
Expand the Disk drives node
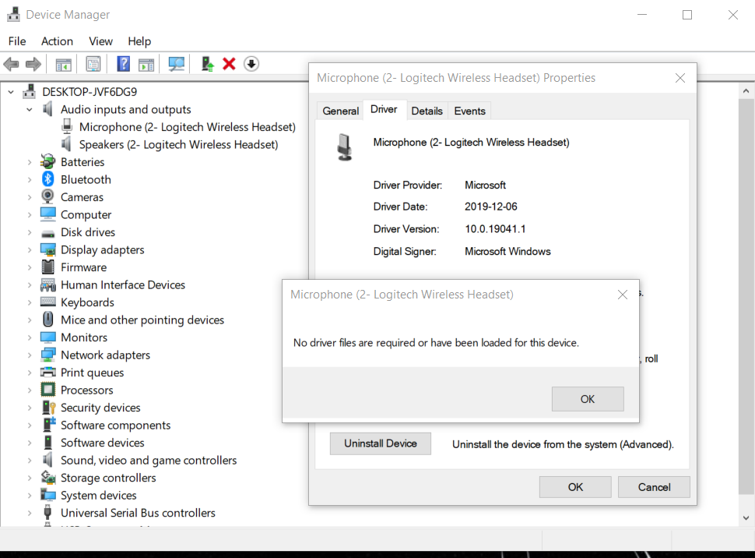[x=30, y=232]
